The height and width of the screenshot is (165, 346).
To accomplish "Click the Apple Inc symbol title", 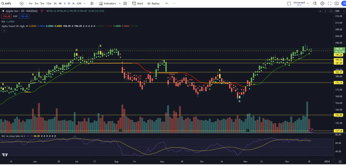I will tap(22, 11).
